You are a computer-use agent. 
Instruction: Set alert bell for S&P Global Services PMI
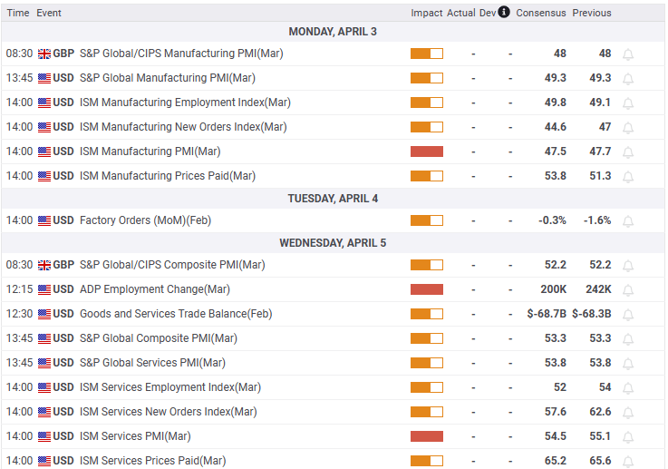coord(628,363)
